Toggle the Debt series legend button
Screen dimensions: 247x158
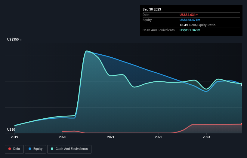pyautogui.click(x=14, y=149)
